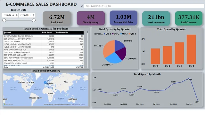Viewport: 205px width, 115px height.
Task: Click the 0.46M starting point on line chart
Action: (99, 91)
